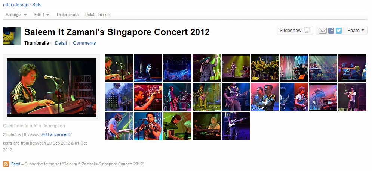Open the user avatar buddy icon
This screenshot has width=372, height=171.
point(12,36)
